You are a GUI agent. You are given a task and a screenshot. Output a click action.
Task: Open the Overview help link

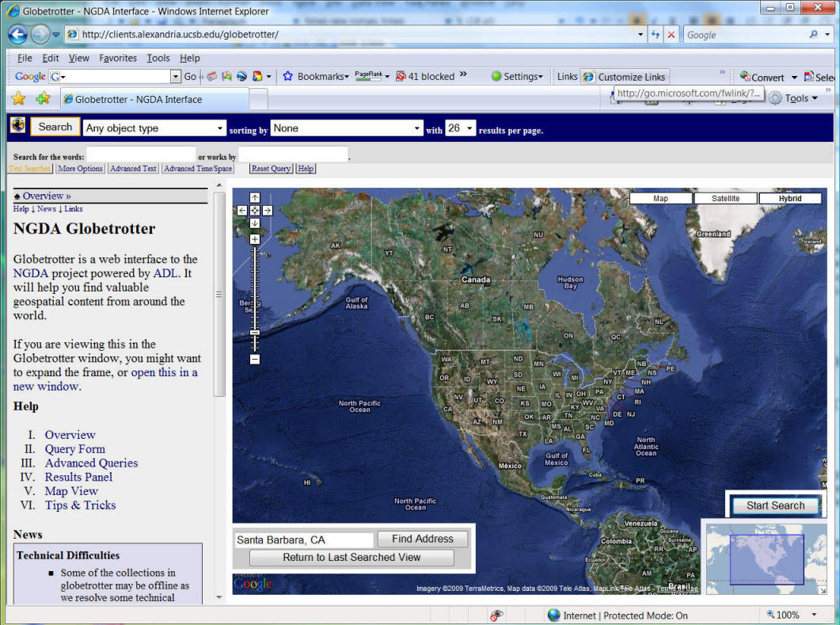(70, 435)
